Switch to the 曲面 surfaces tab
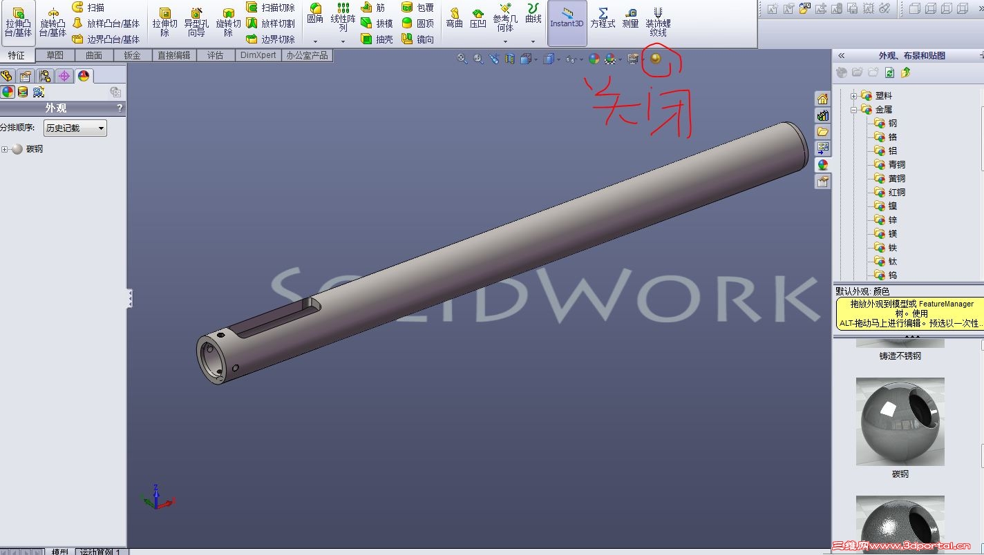Viewport: 984px width, 555px height. pyautogui.click(x=94, y=55)
